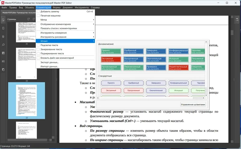Click the card-shaped sidebar icon
Viewport: 241px width, 149px height.
coord(3,61)
